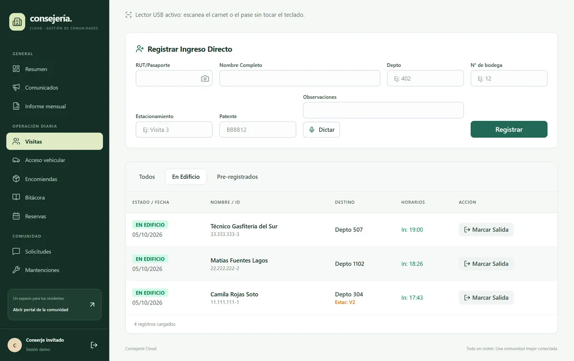Click the consejería building logo icon
Screen dimensions: 574x361
(17, 22)
